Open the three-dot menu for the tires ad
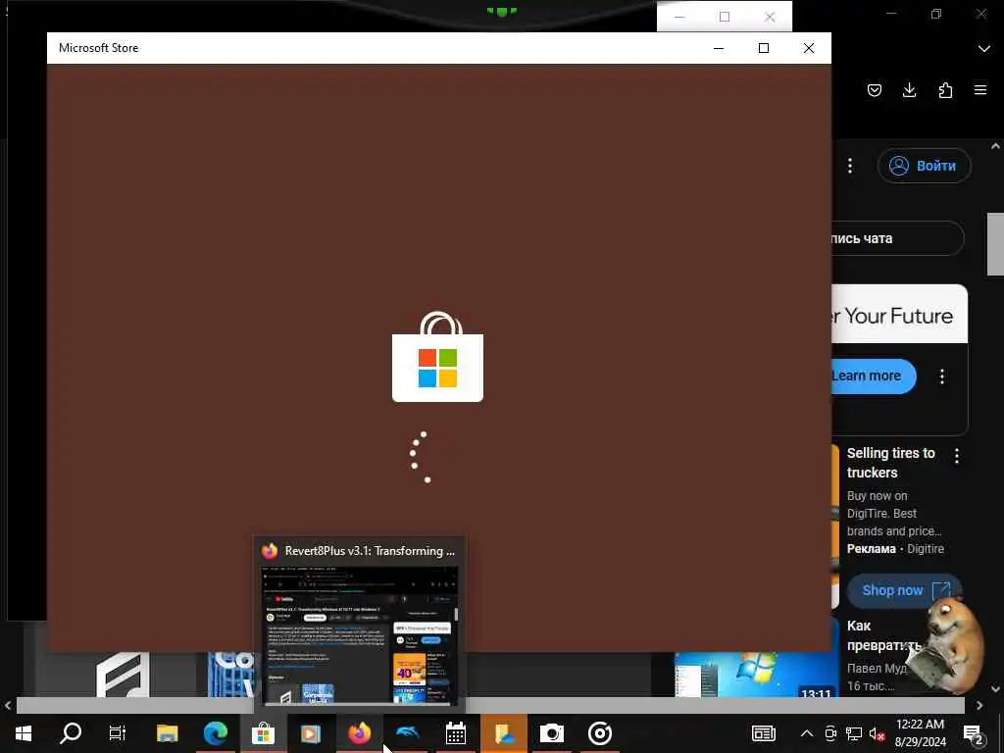Image resolution: width=1004 pixels, height=753 pixels. [957, 456]
